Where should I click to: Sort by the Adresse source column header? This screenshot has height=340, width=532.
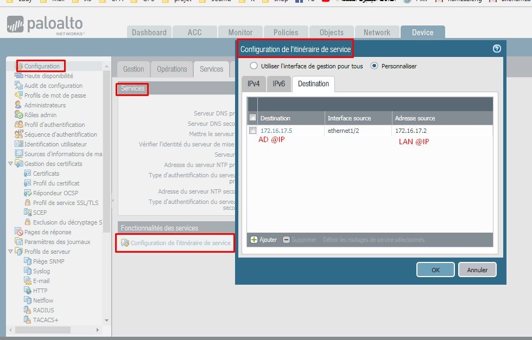(442, 118)
